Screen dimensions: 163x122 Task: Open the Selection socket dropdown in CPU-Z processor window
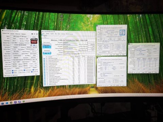click(106, 52)
